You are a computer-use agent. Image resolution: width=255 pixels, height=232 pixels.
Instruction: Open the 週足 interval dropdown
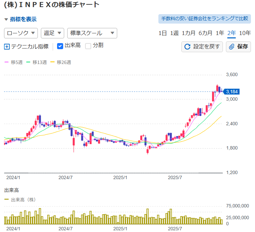click(52, 33)
